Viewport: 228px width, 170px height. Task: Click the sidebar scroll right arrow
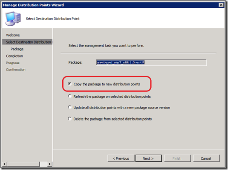(x=50, y=164)
